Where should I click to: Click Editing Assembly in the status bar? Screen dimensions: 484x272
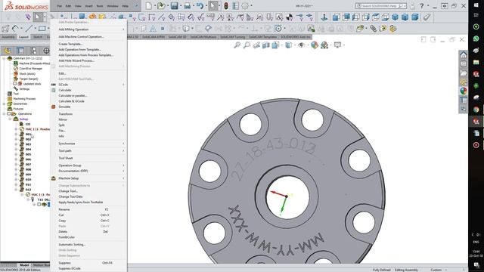coord(406,270)
